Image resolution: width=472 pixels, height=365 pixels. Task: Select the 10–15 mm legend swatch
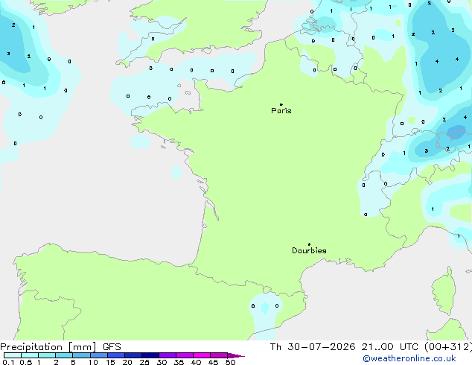98,355
